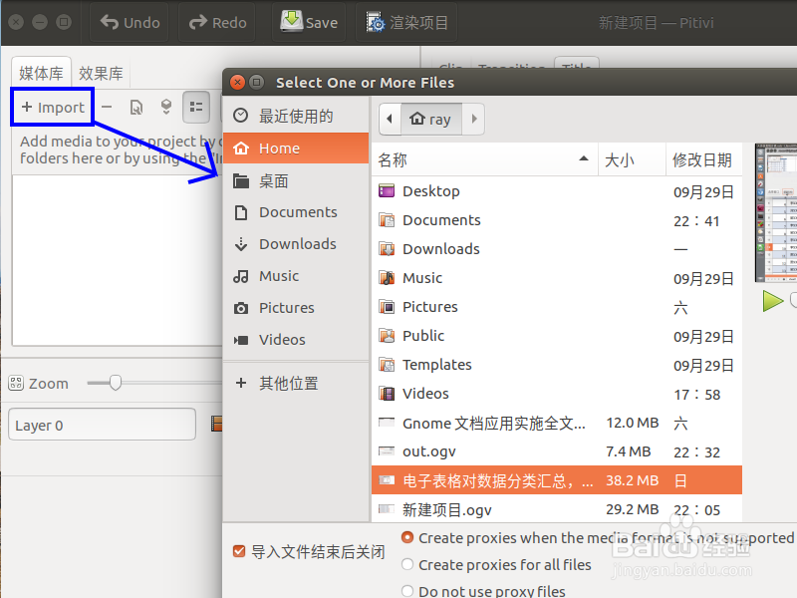797x598 pixels.
Task: Adjust the Zoom slider handle
Action: pos(116,383)
